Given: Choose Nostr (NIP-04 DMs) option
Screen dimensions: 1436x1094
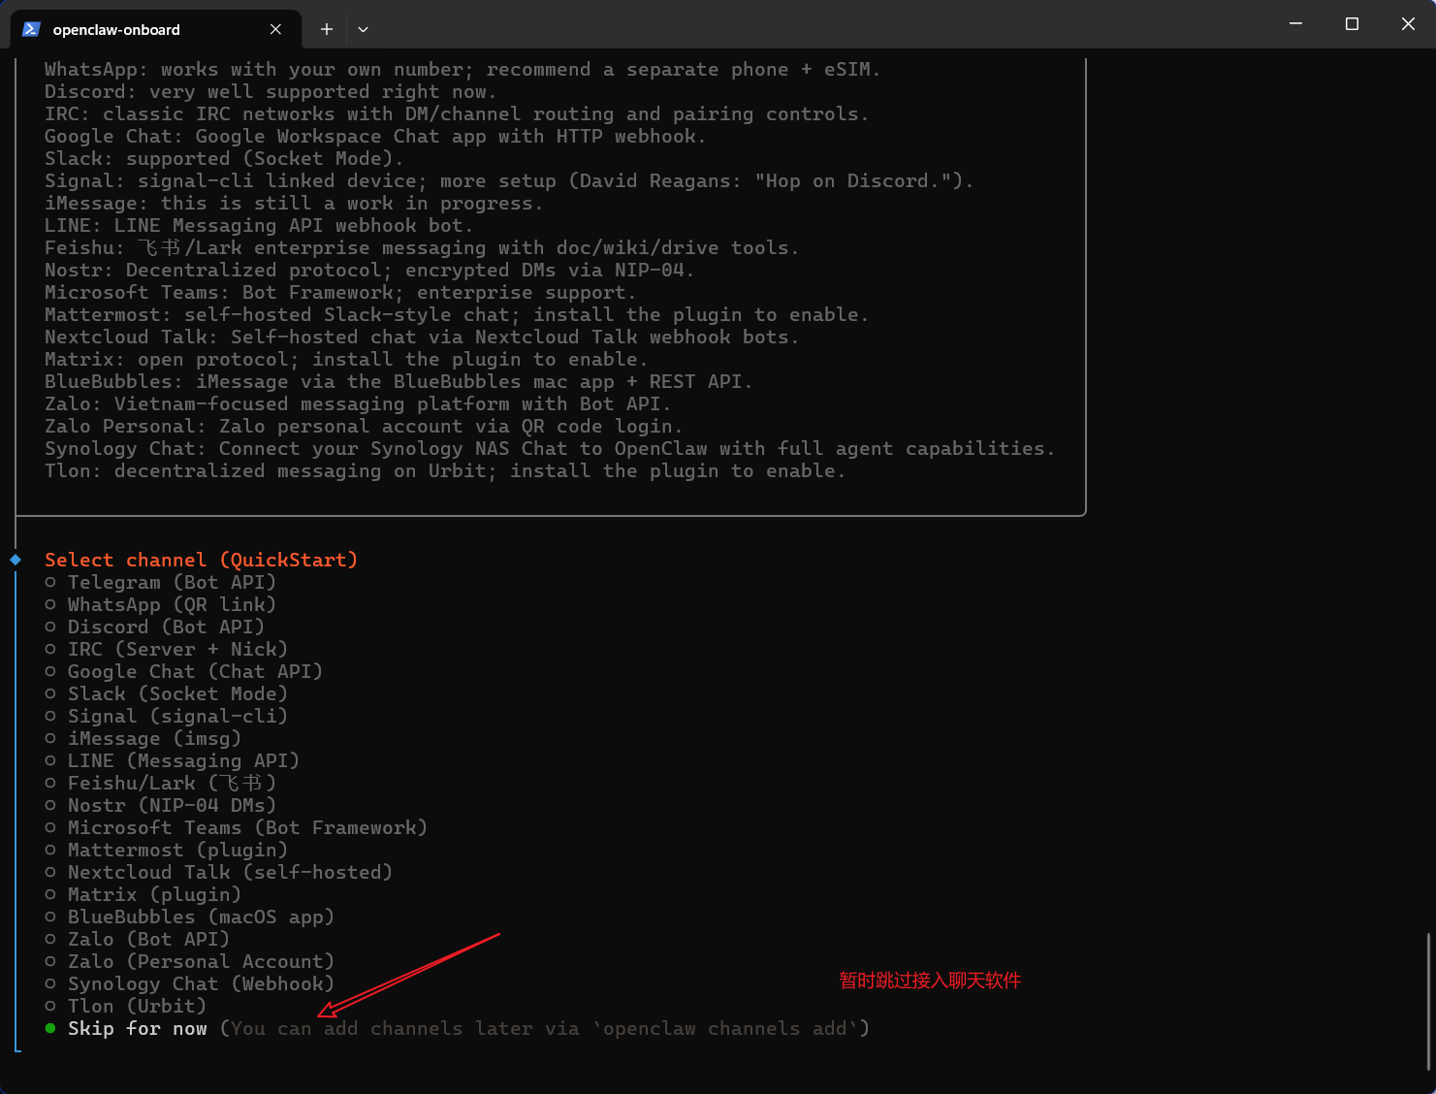Looking at the screenshot, I should point(161,805).
